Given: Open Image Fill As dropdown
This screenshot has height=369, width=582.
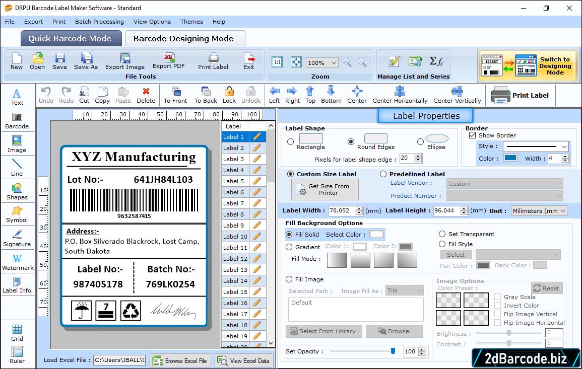Looking at the screenshot, I should (x=404, y=290).
